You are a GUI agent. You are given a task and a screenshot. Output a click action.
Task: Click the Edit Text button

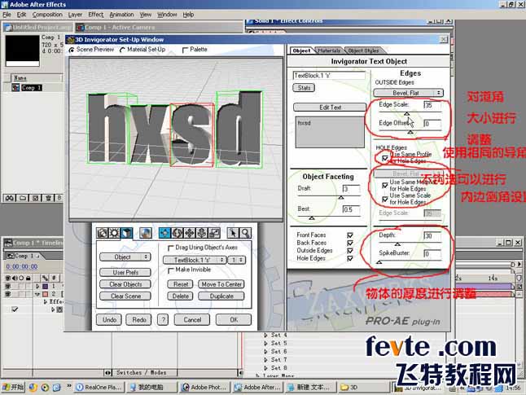(330, 108)
